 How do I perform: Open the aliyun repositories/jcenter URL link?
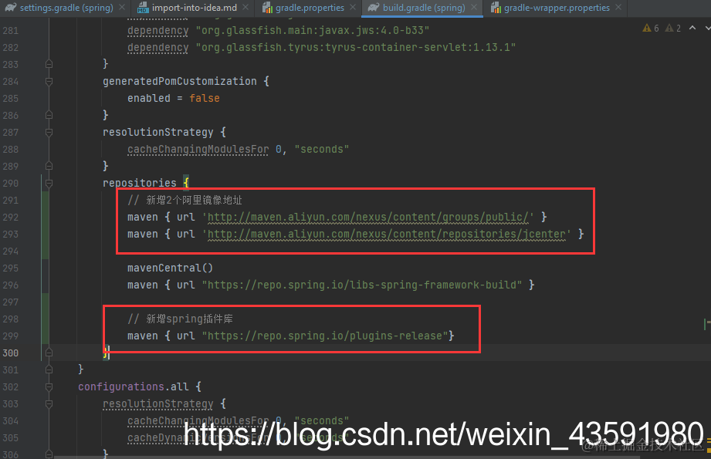386,235
